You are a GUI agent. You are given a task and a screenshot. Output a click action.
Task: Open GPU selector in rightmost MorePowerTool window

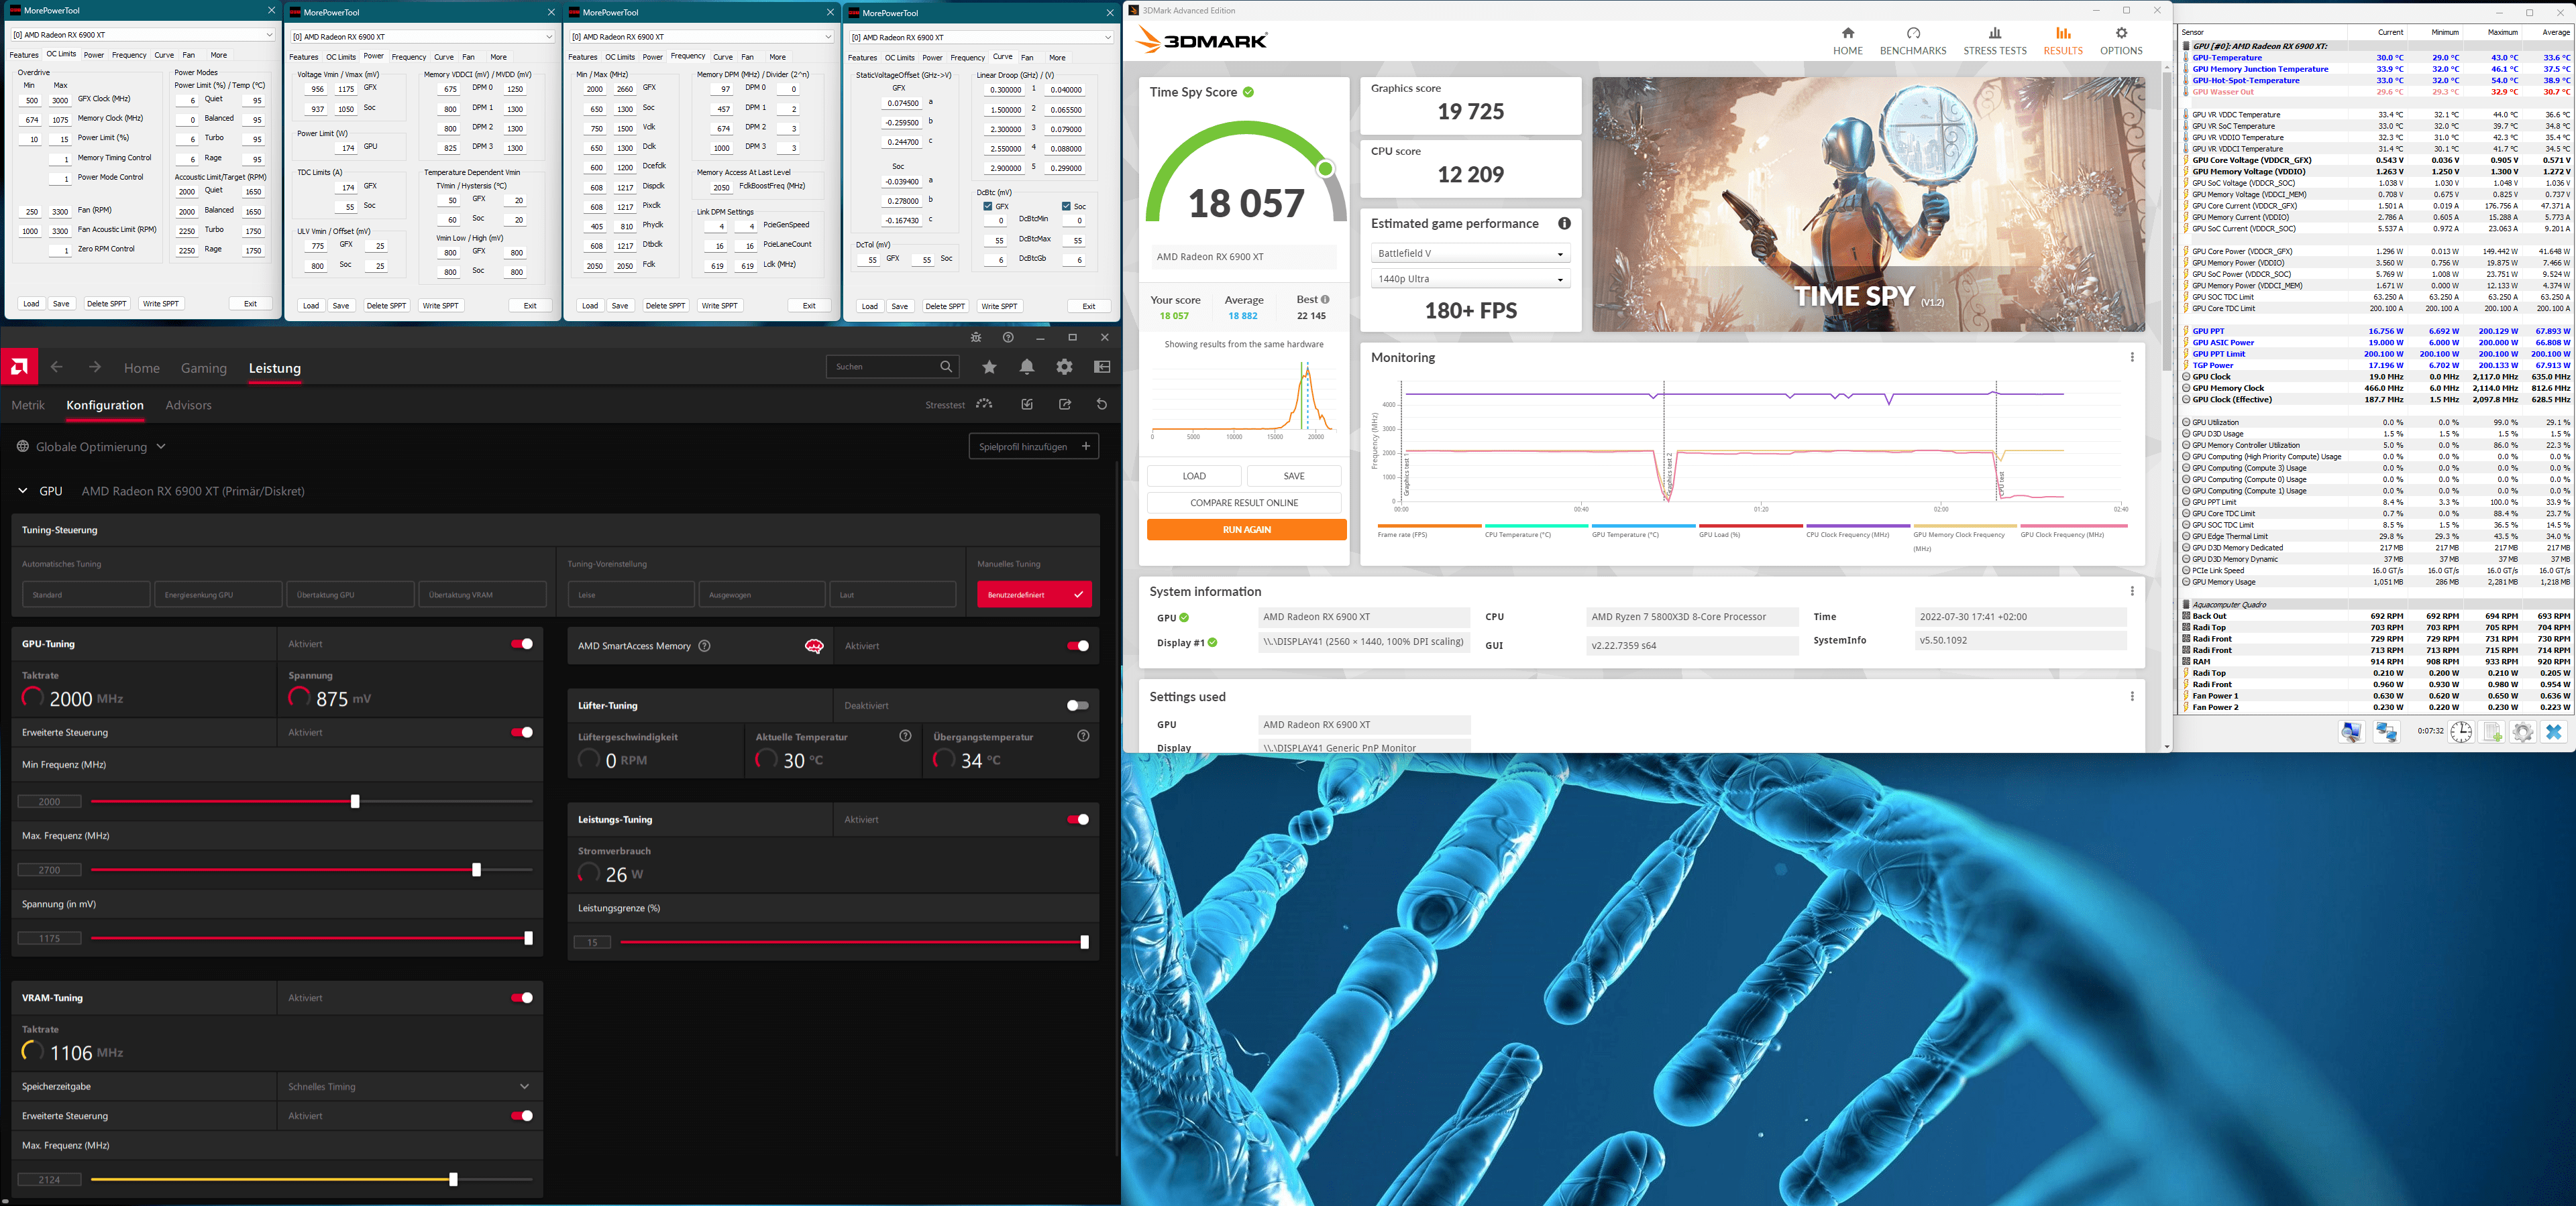click(981, 37)
